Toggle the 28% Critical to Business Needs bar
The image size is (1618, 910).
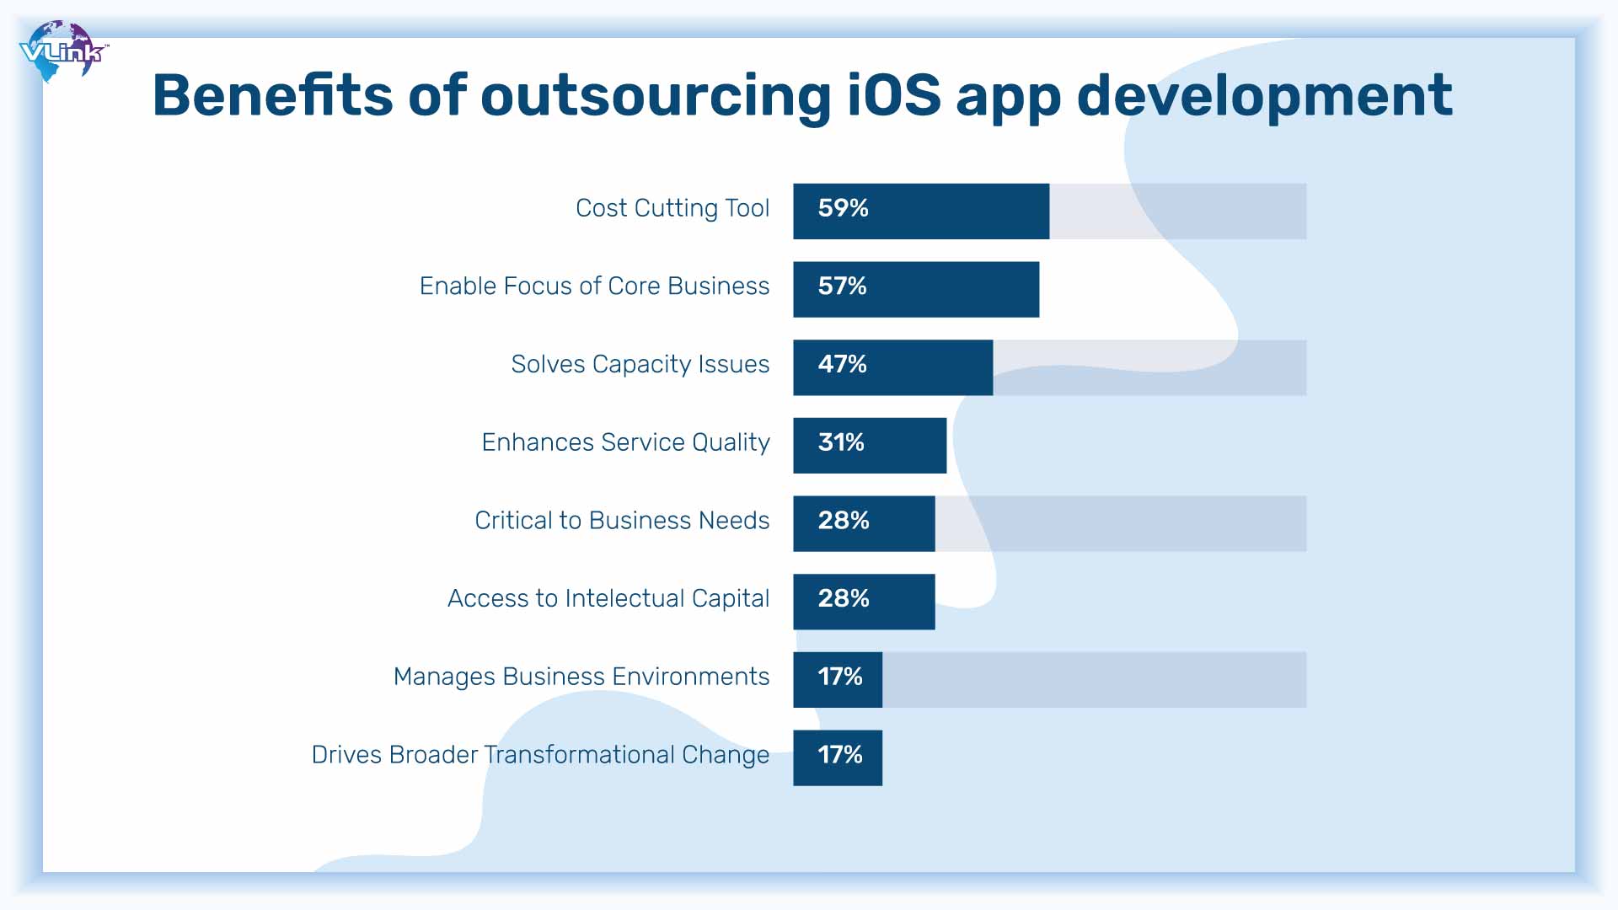[861, 520]
